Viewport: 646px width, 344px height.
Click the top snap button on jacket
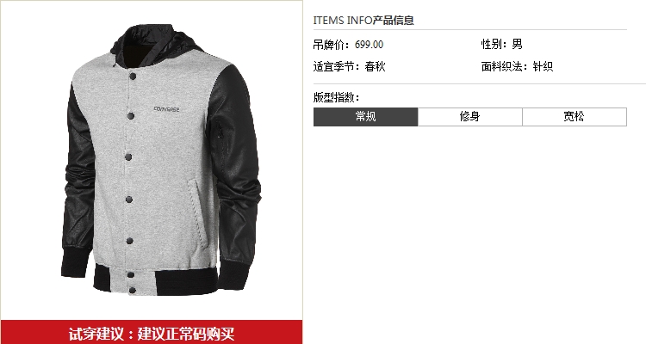pyautogui.click(x=133, y=77)
